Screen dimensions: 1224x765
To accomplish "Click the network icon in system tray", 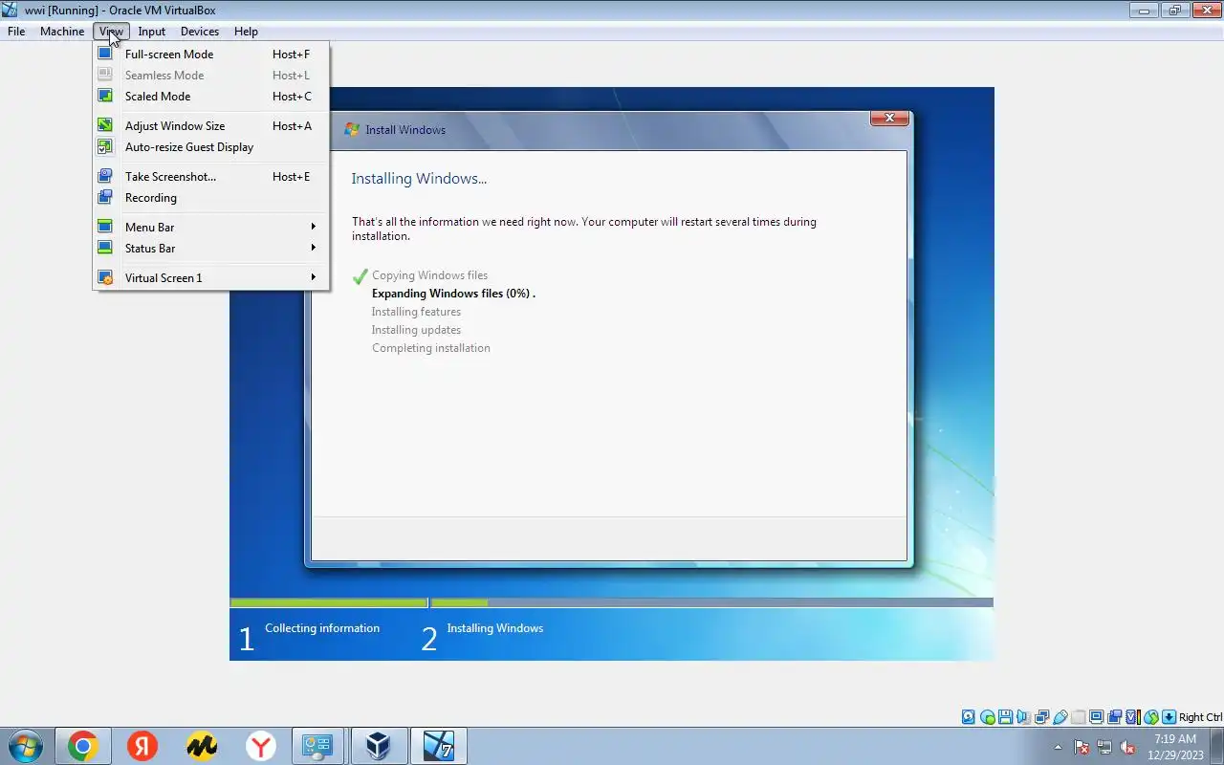I will [x=1104, y=748].
